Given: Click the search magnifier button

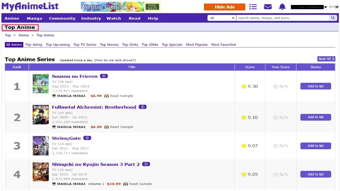Looking at the screenshot, I should [333, 18].
